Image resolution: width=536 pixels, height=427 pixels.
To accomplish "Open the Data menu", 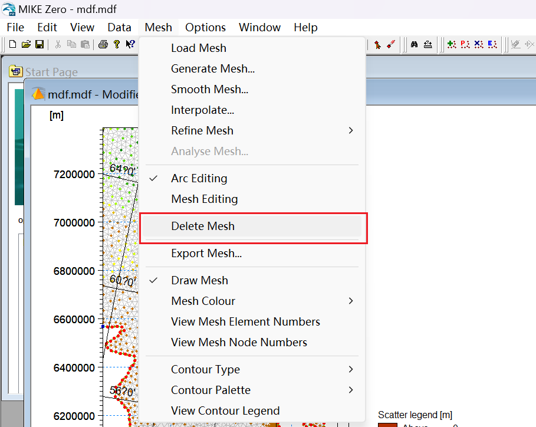I will point(119,27).
